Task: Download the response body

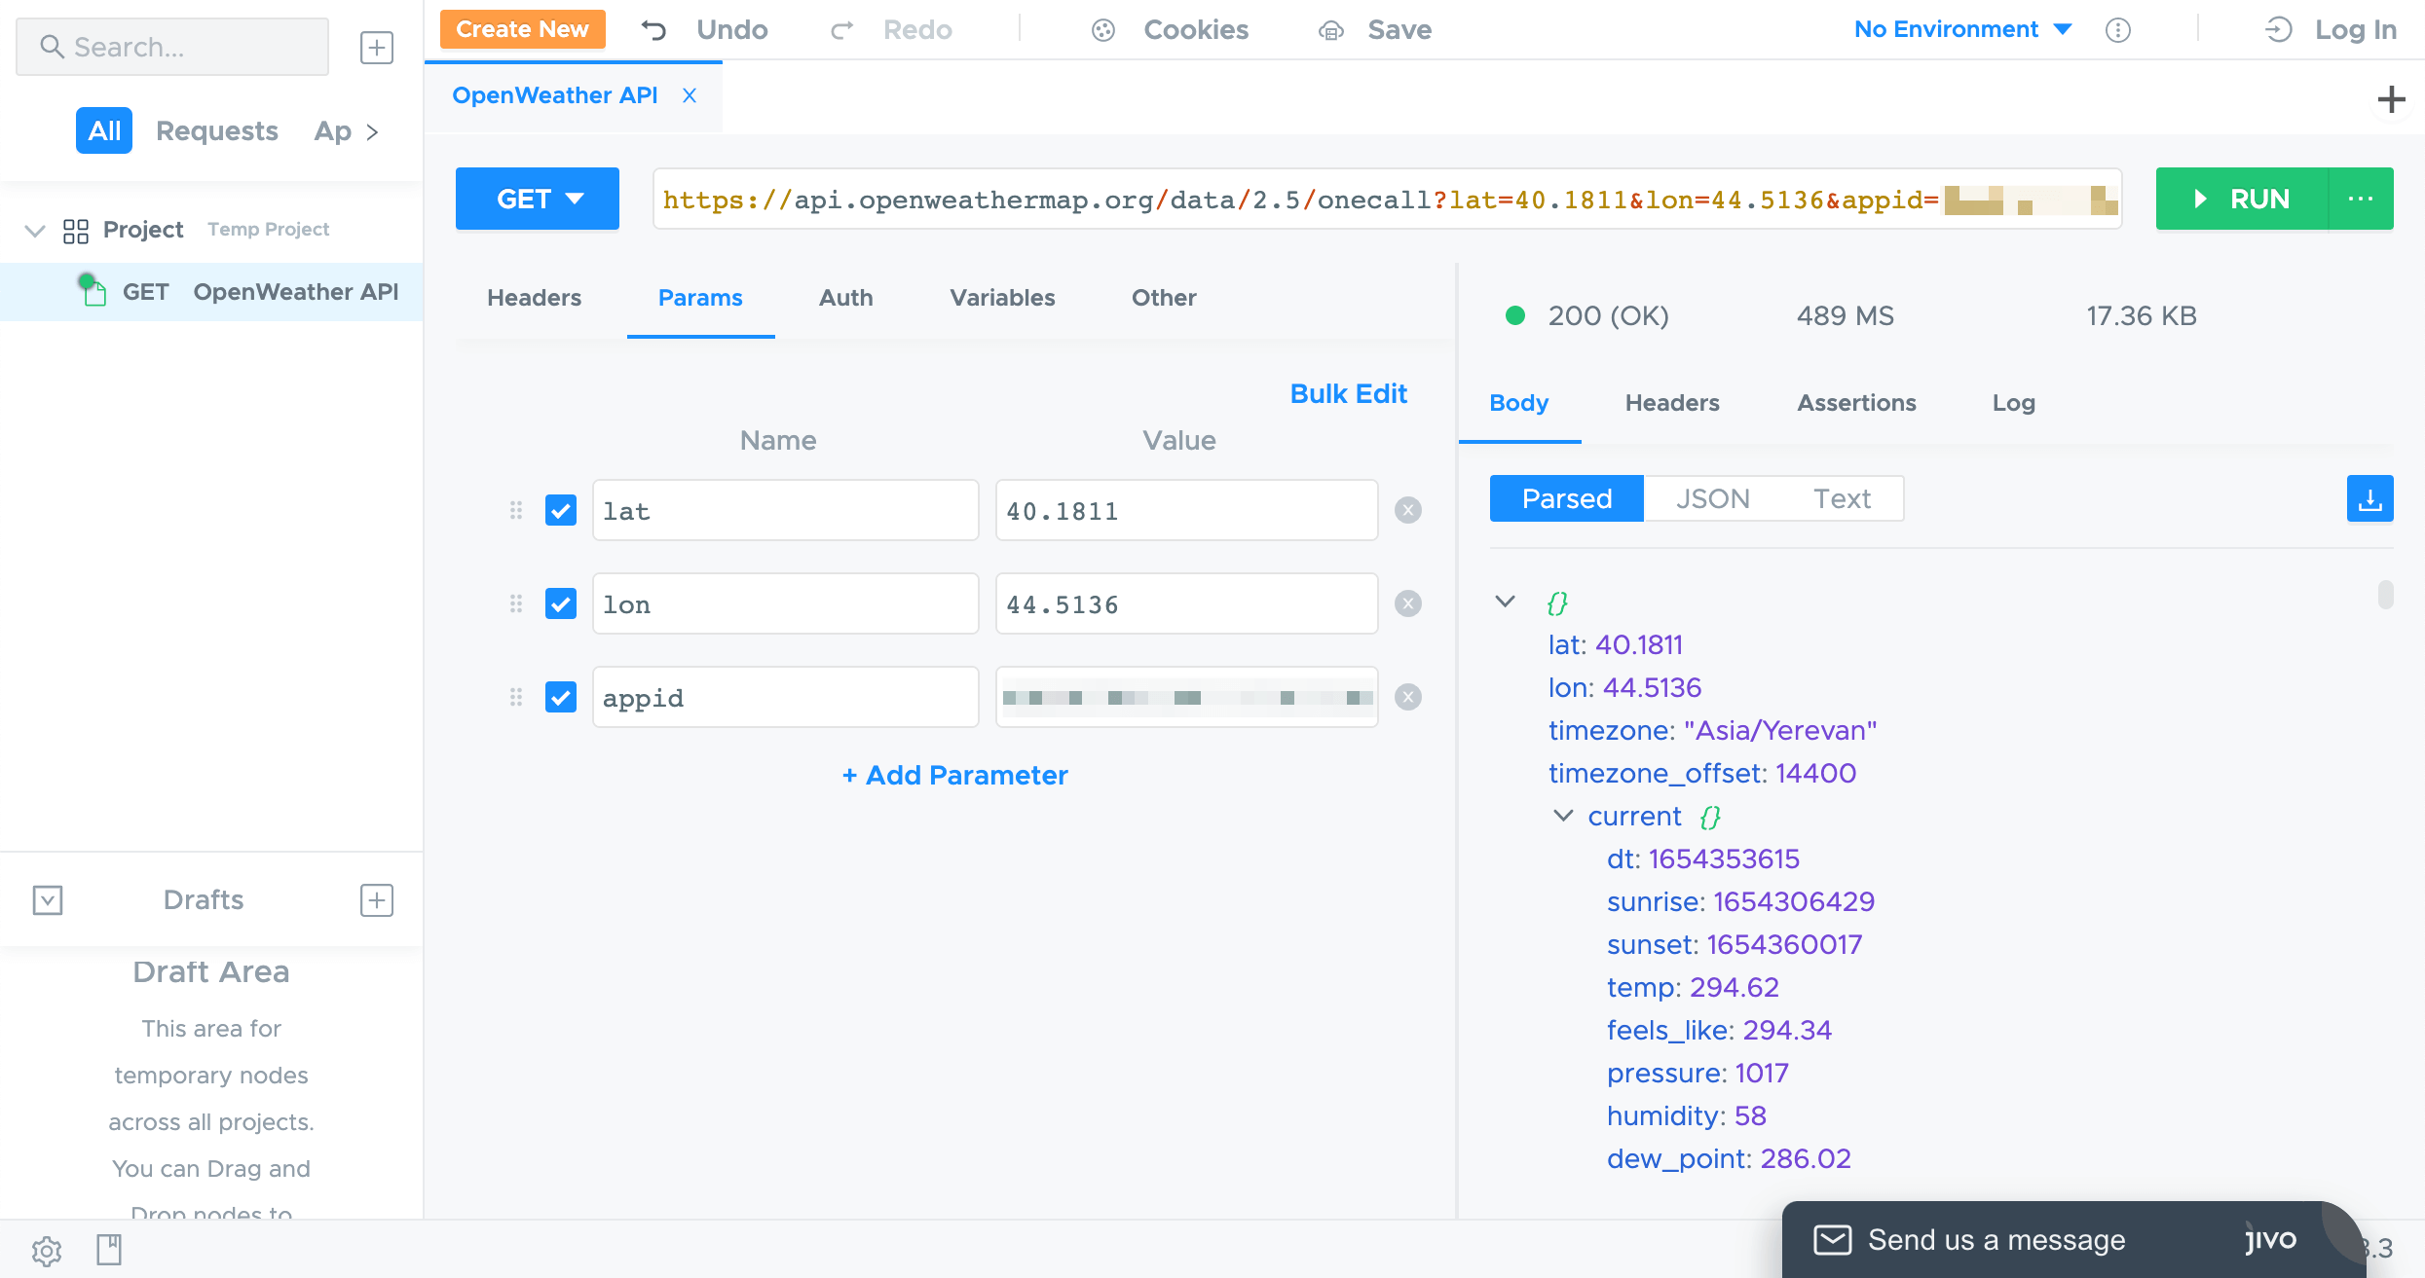Action: pos(2369,499)
